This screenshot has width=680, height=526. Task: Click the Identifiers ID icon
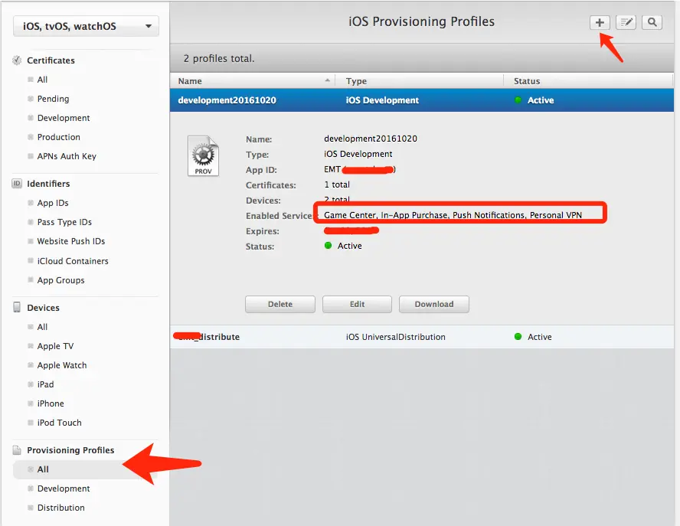(x=17, y=184)
